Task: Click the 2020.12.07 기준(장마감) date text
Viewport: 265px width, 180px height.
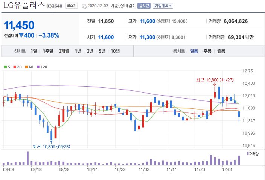Action: click(111, 6)
